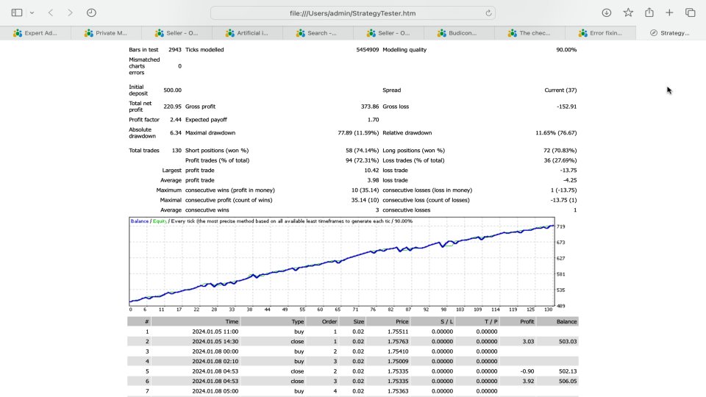Click Total trades value 130
The height and width of the screenshot is (397, 706).
pyautogui.click(x=176, y=150)
